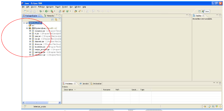Select the Java perspective button
The width and height of the screenshot is (224, 111).
point(206,11)
